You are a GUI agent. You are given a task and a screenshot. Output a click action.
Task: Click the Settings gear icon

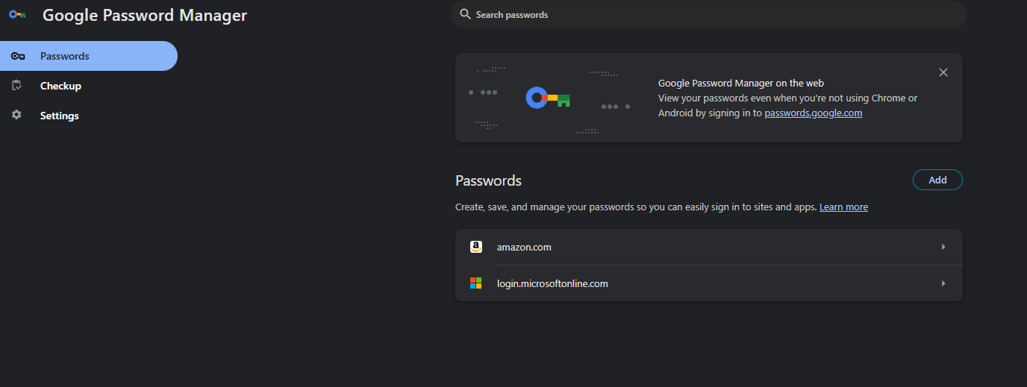tap(17, 115)
